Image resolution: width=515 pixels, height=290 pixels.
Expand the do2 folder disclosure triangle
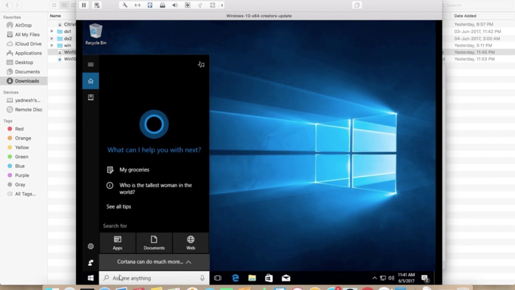pos(51,39)
